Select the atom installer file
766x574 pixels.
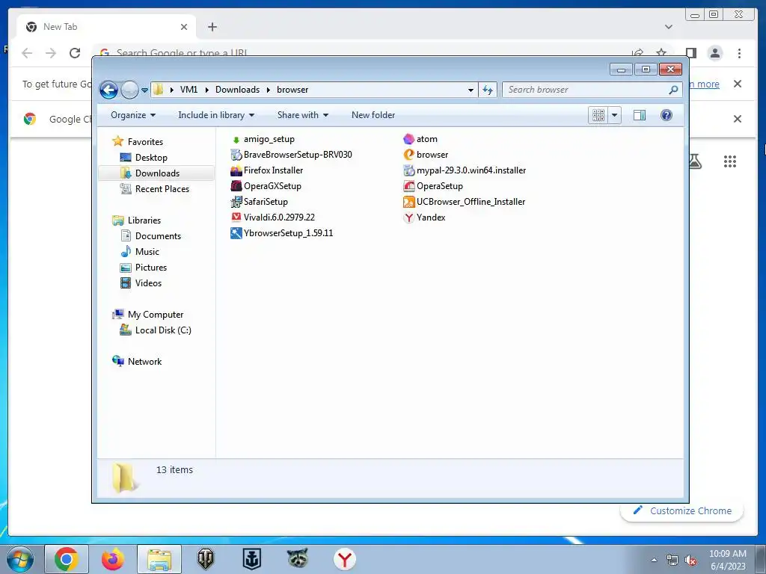click(x=420, y=139)
